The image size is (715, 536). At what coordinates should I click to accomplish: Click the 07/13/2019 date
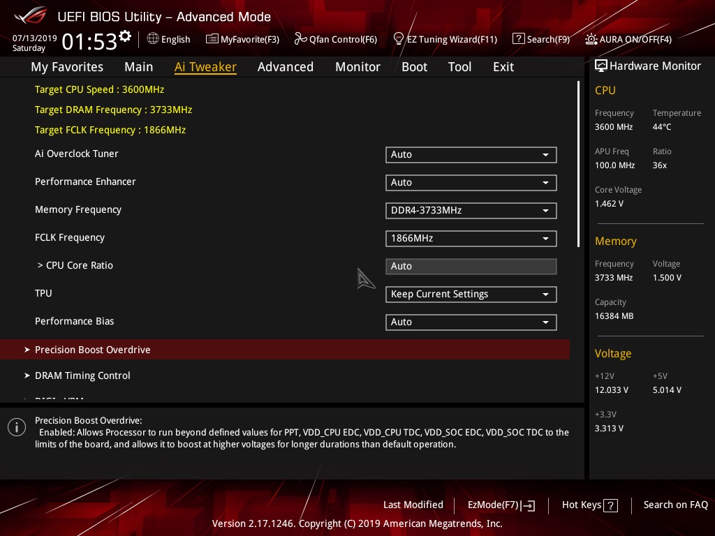pyautogui.click(x=35, y=38)
